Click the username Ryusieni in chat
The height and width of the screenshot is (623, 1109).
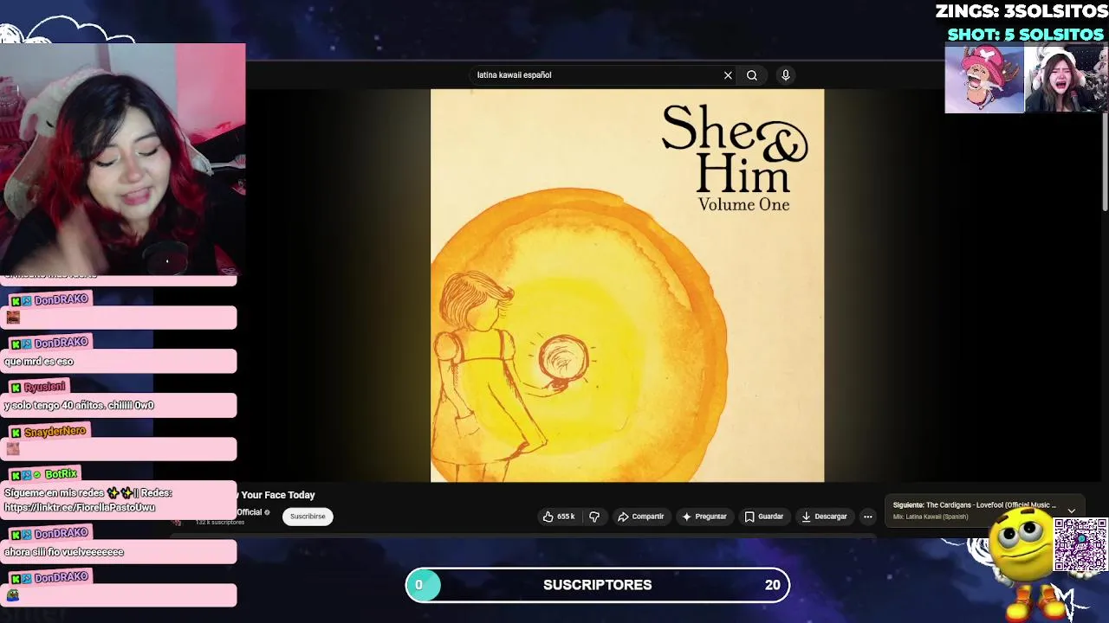(44, 387)
